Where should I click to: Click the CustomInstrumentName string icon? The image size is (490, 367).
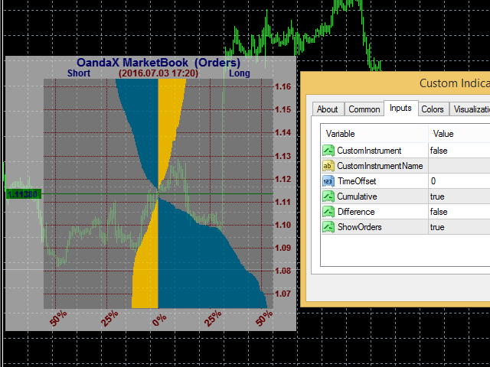(x=328, y=166)
